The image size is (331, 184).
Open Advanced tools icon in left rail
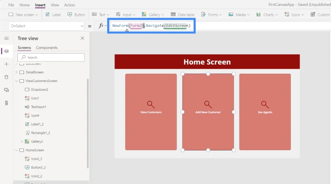pyautogui.click(x=7, y=103)
